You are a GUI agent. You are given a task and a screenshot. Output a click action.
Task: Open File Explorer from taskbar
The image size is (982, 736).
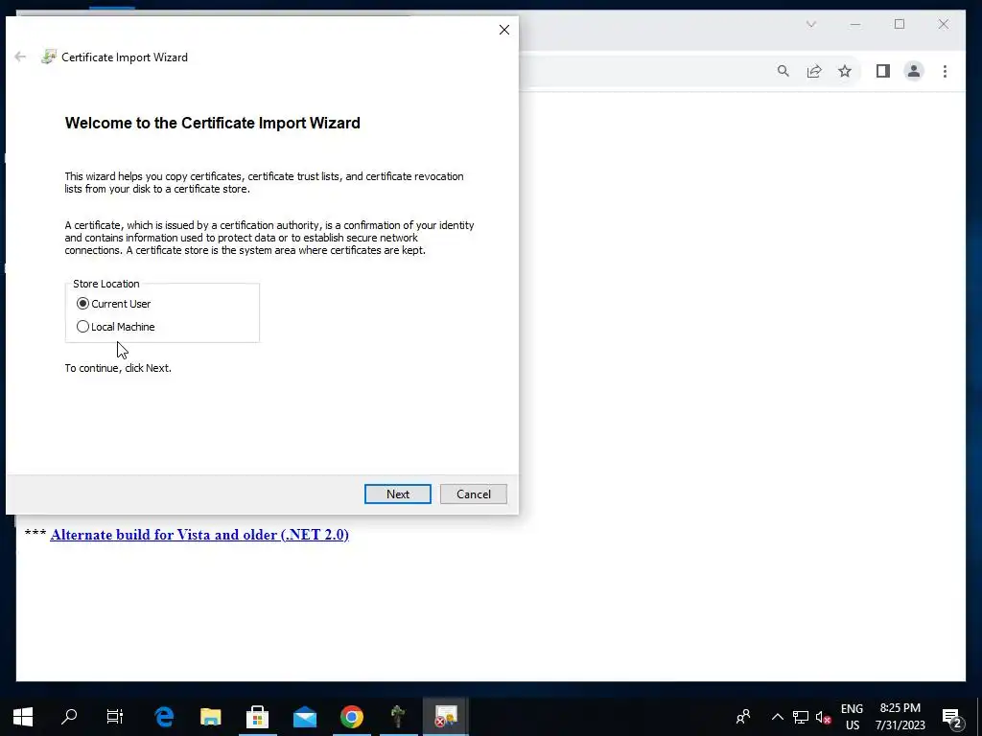click(210, 717)
